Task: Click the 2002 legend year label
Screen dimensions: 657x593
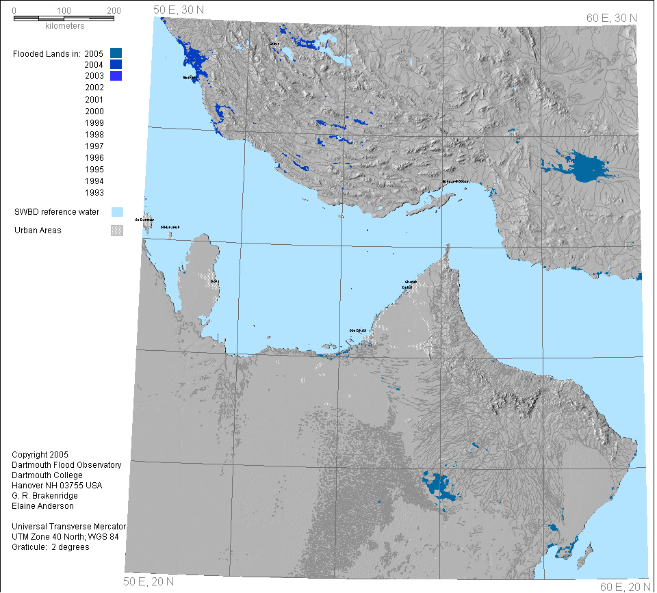Action: coord(94,88)
